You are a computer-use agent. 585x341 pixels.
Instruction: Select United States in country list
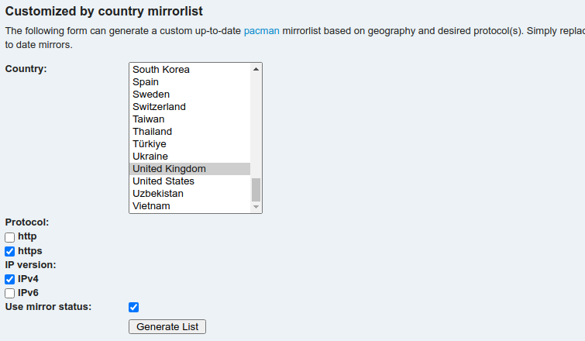click(163, 181)
